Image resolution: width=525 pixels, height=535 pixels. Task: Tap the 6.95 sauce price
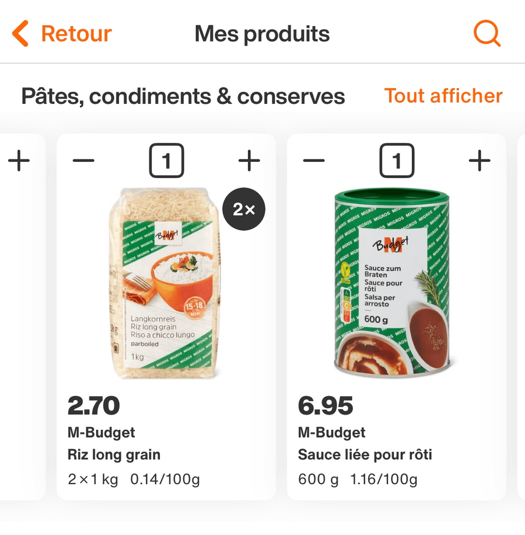325,405
